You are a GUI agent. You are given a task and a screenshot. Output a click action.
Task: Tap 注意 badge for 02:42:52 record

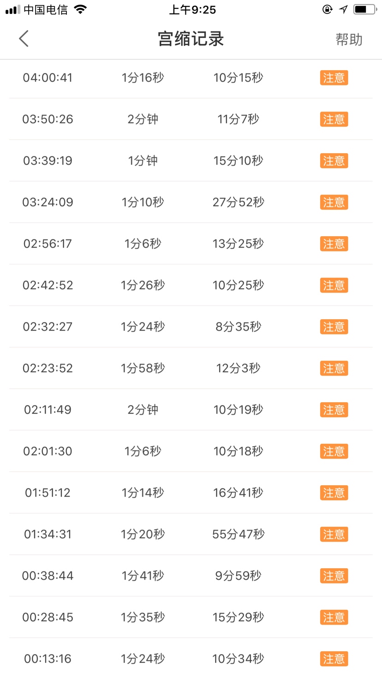click(x=334, y=286)
